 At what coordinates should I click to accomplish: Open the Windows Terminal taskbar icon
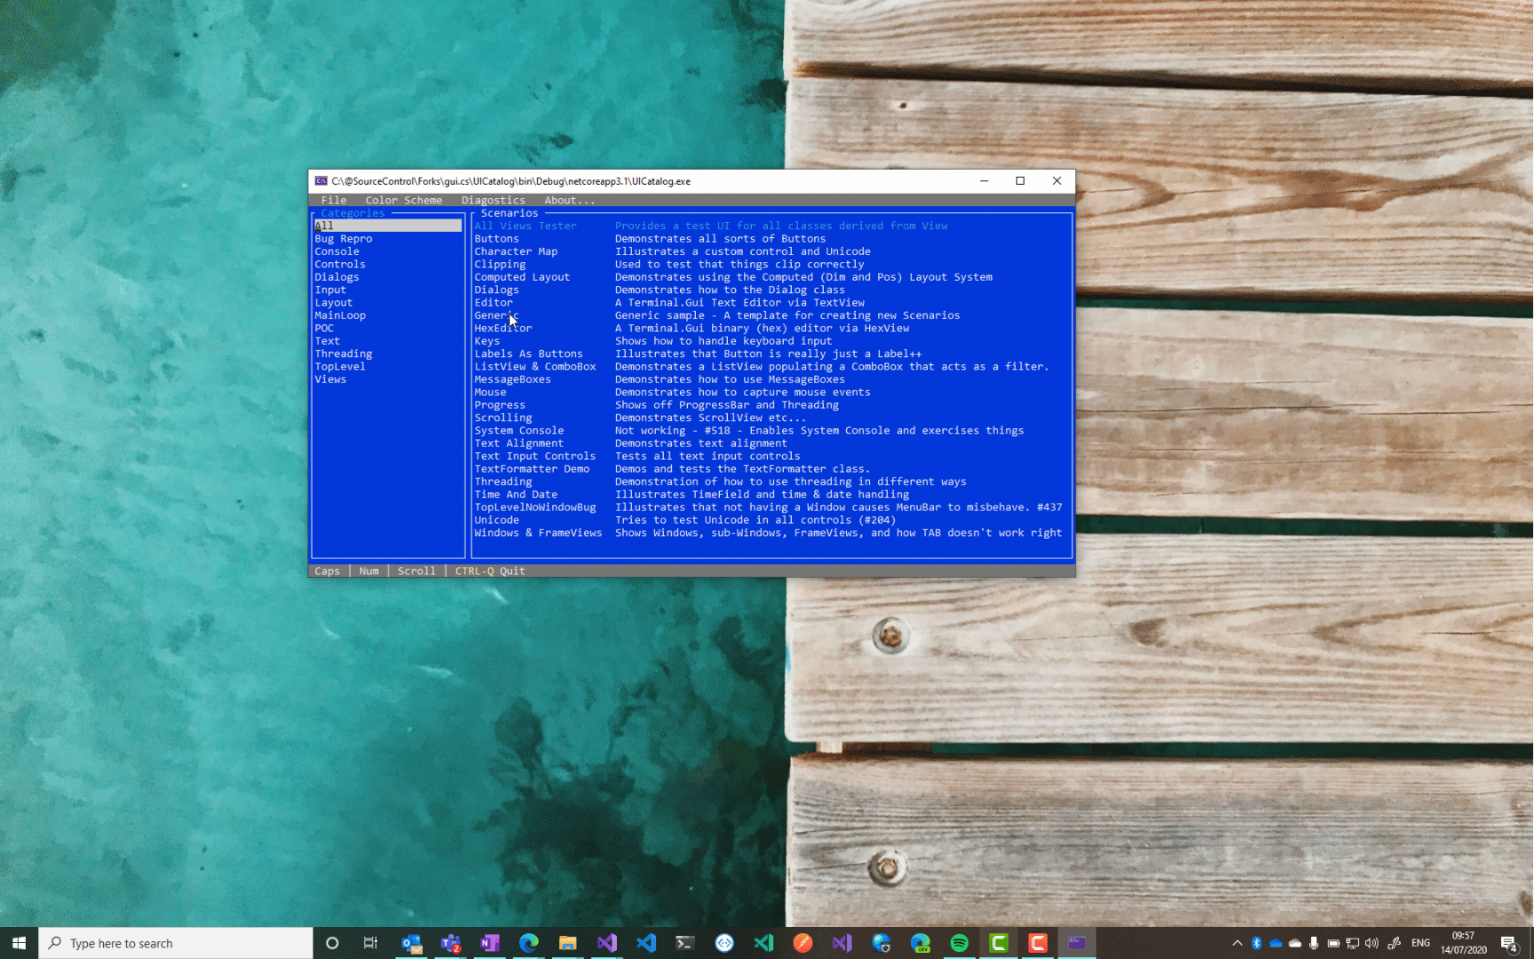[685, 943]
